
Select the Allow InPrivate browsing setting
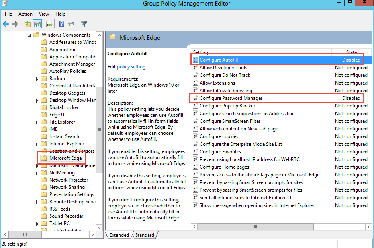282,91
